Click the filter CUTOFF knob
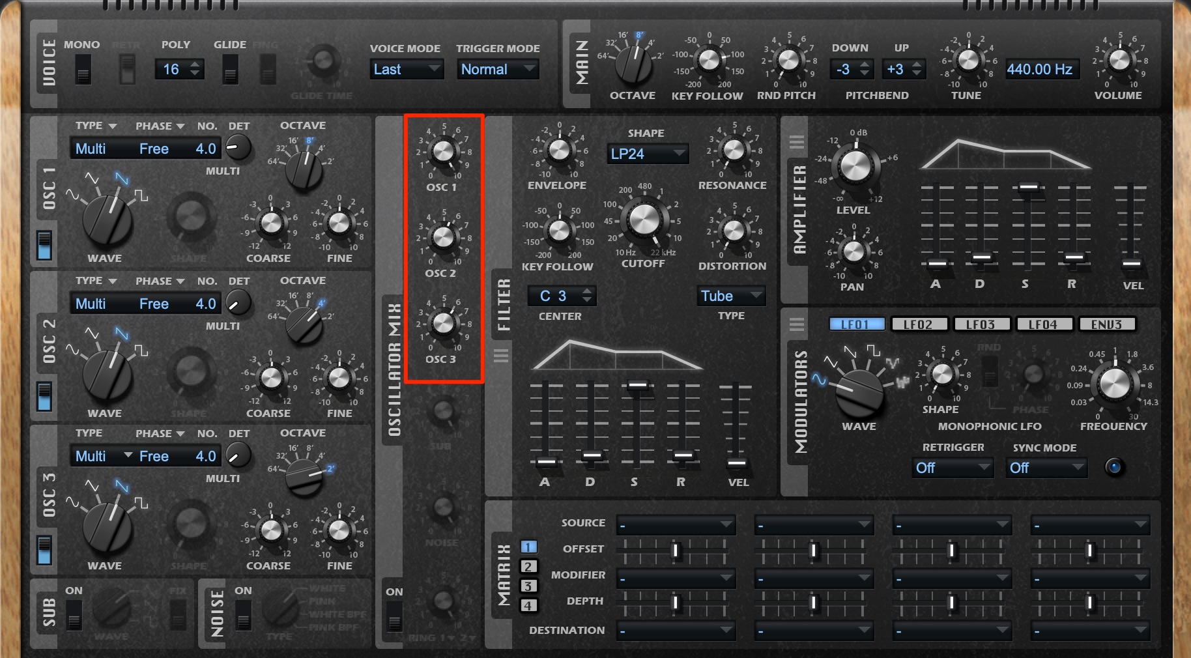Viewport: 1191px width, 658px height. tap(644, 220)
